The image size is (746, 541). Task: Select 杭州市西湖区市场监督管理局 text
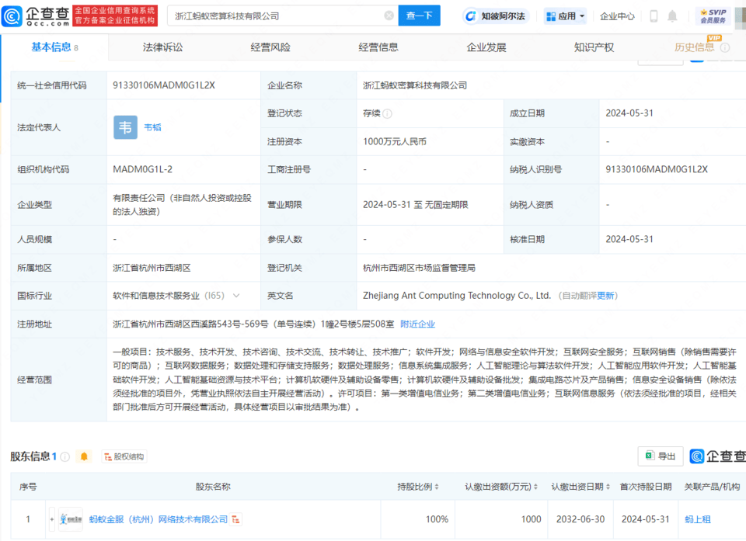419,268
